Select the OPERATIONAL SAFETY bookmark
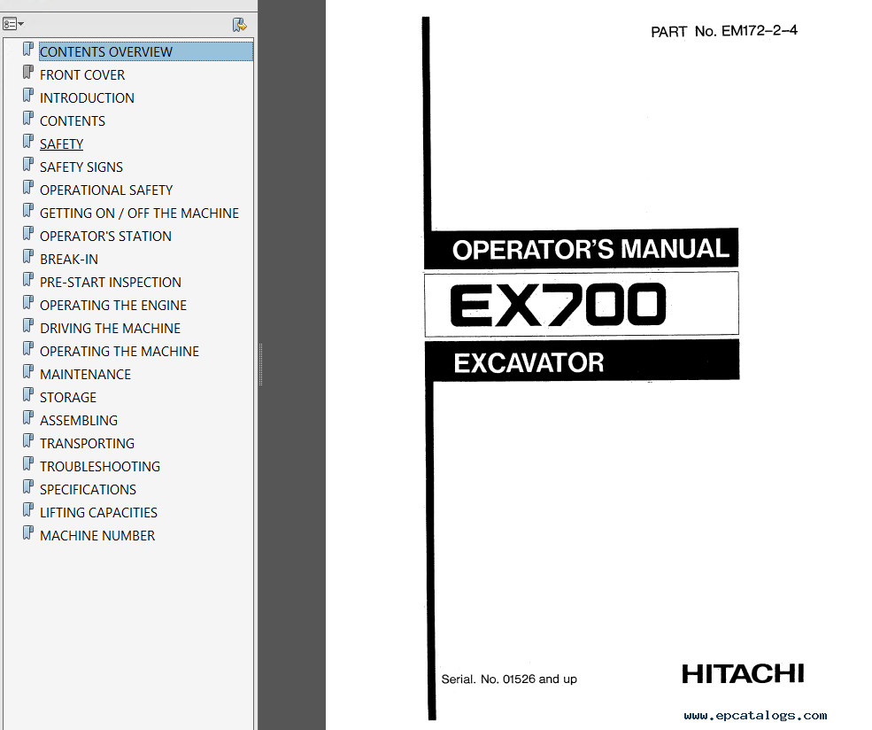 click(106, 190)
